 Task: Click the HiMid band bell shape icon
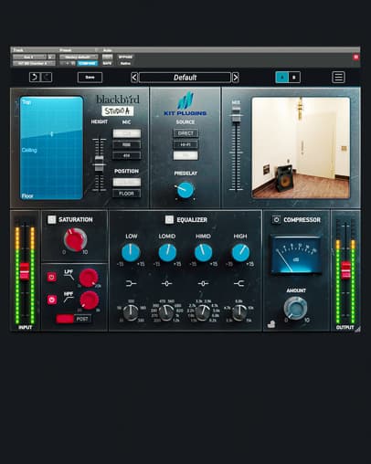pos(203,284)
